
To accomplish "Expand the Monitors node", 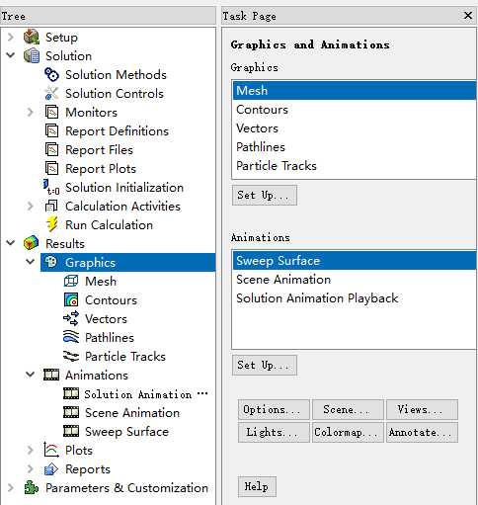I will [31, 113].
